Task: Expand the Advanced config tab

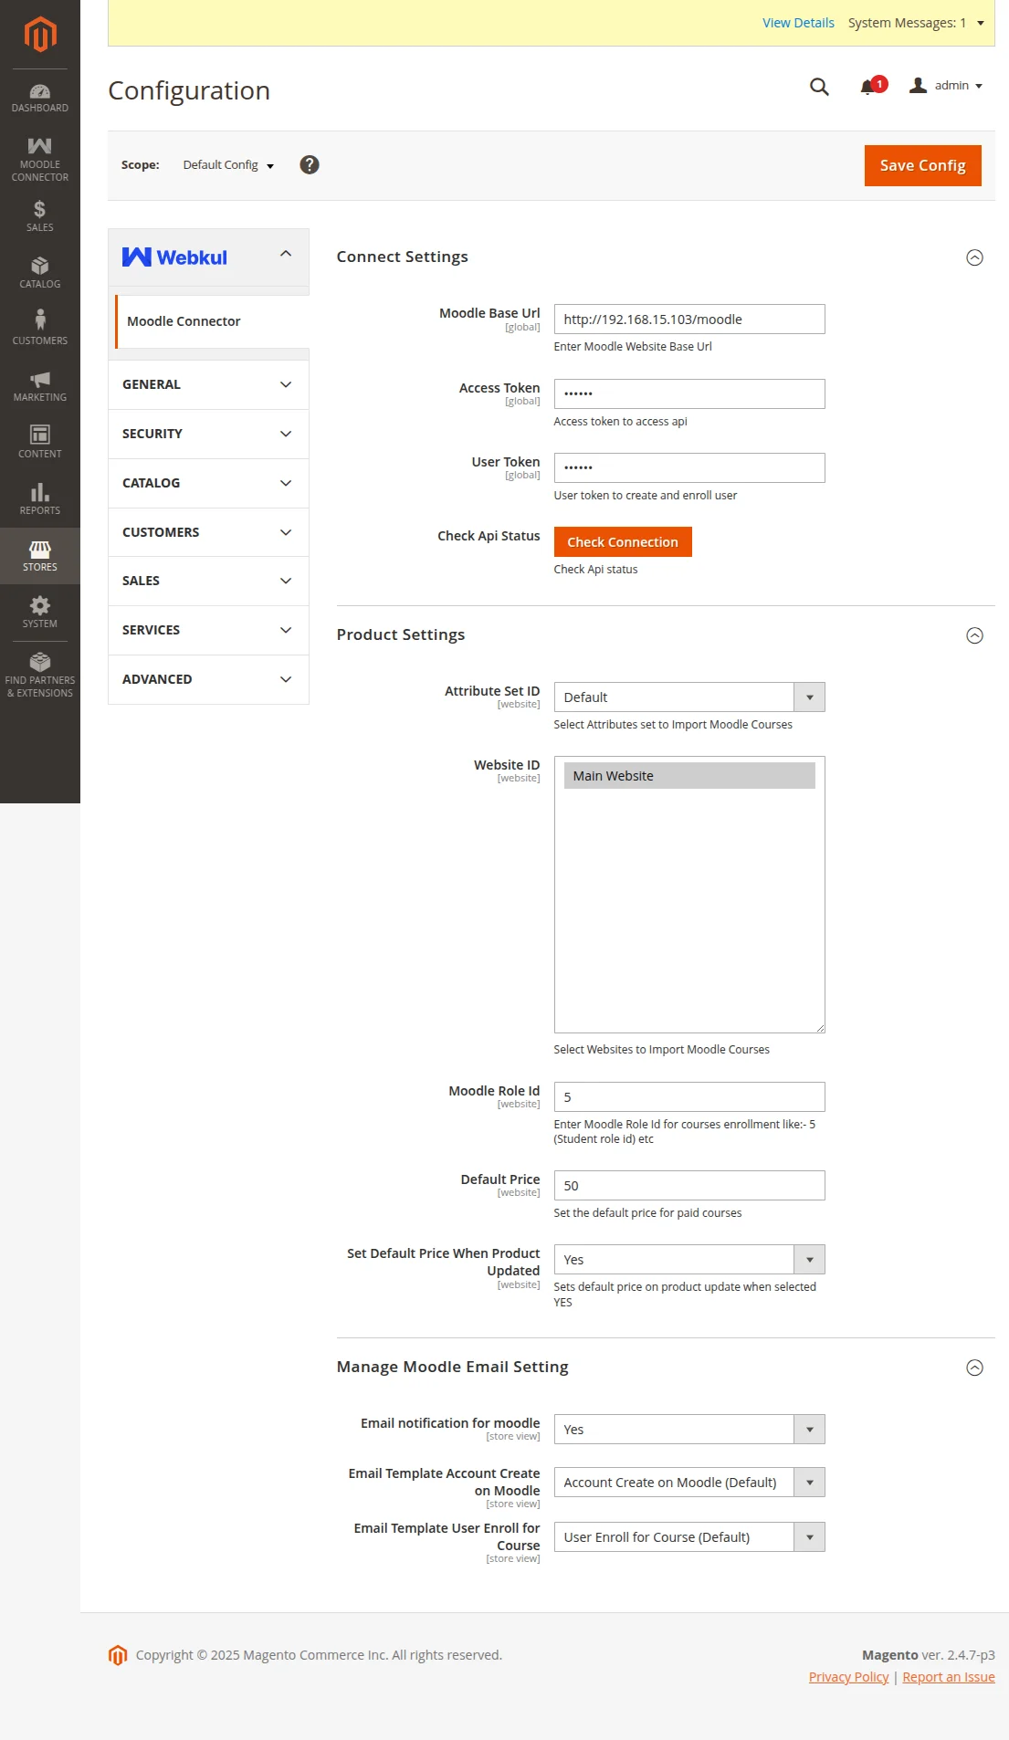Action: tap(208, 679)
